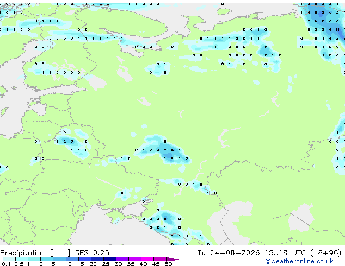Click the date 'Tu 04-08-2026'
Screen dimensions: 345x266
point(229,253)
